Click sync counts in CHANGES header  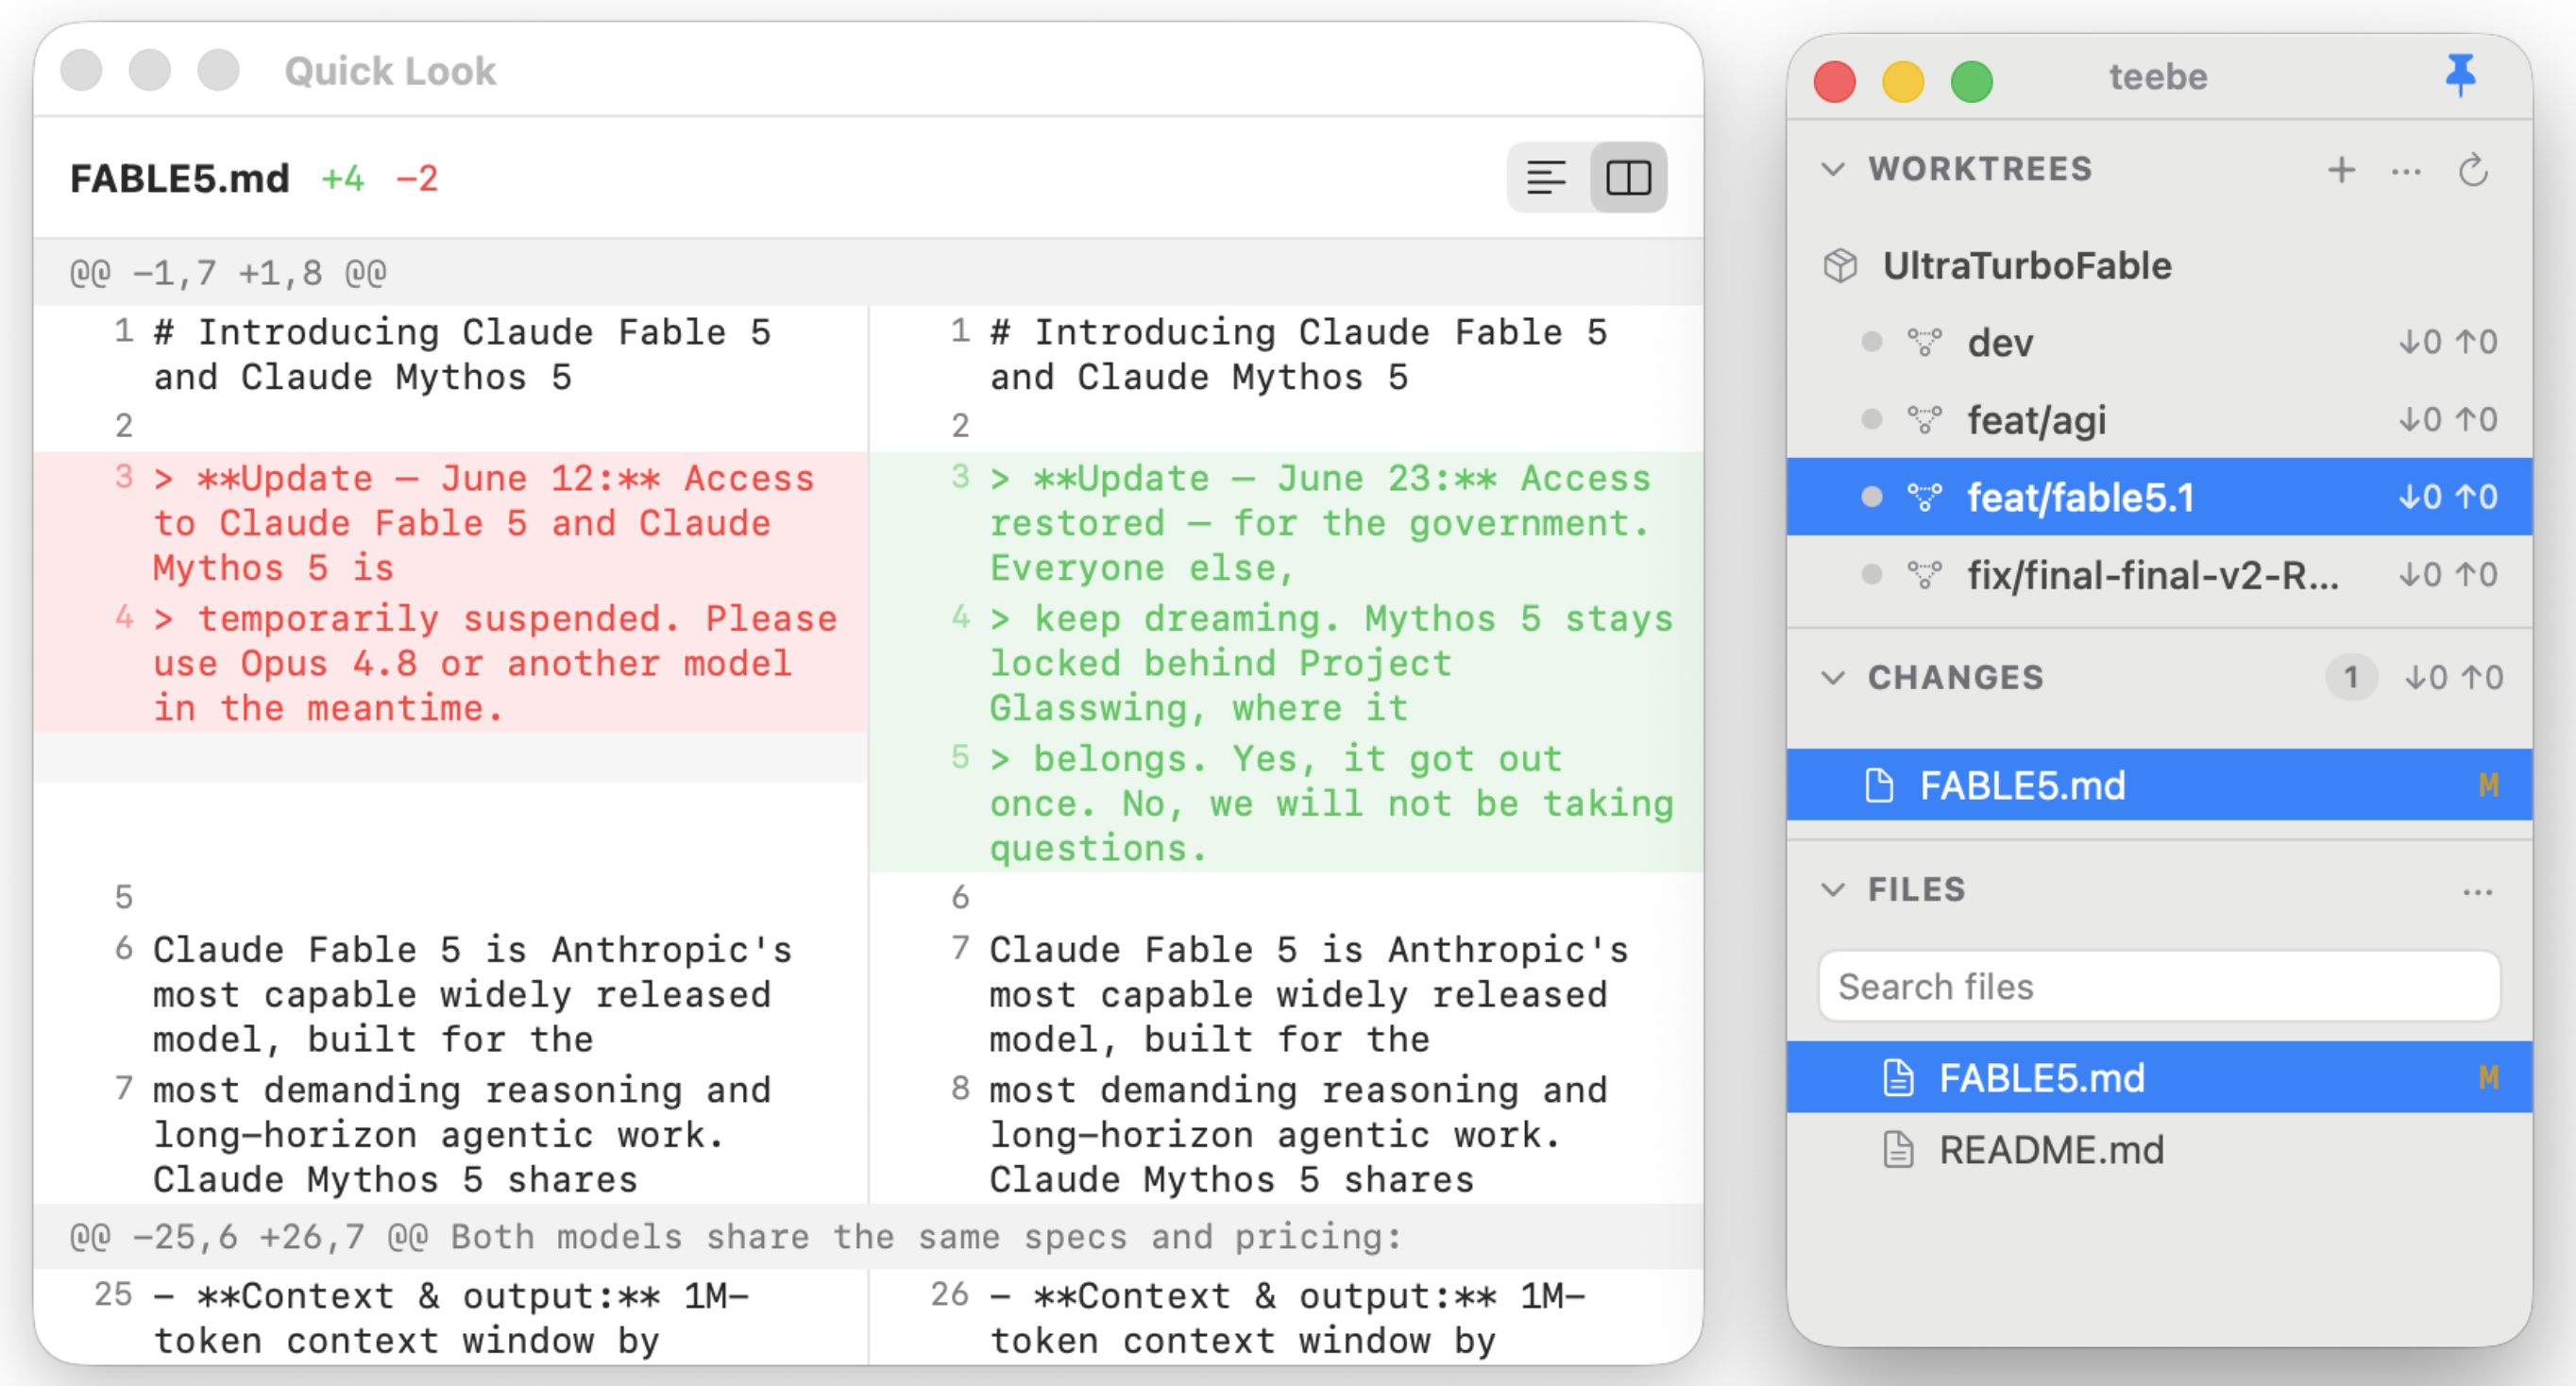pyautogui.click(x=2454, y=678)
